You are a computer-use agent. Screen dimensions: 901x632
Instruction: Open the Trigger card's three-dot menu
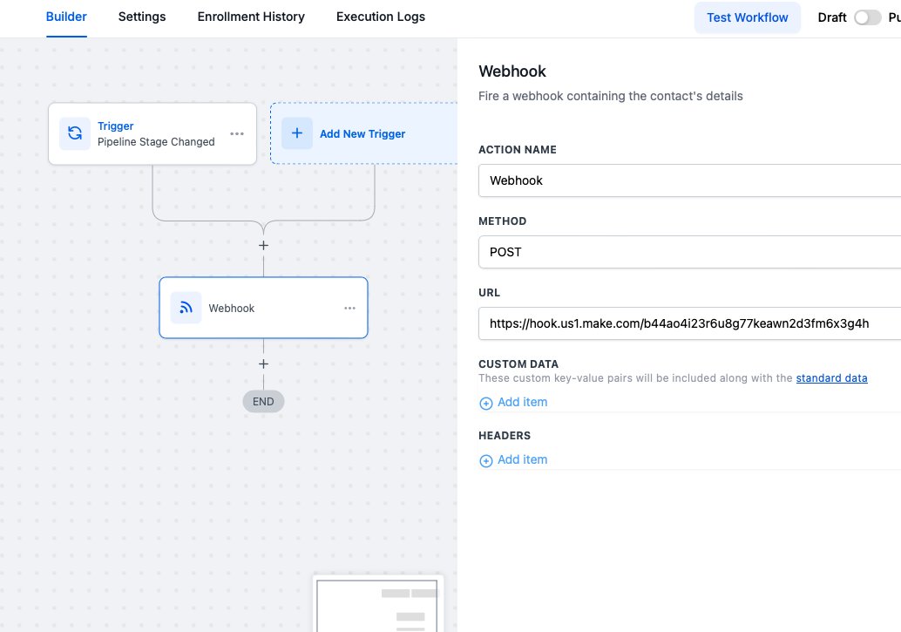(237, 133)
